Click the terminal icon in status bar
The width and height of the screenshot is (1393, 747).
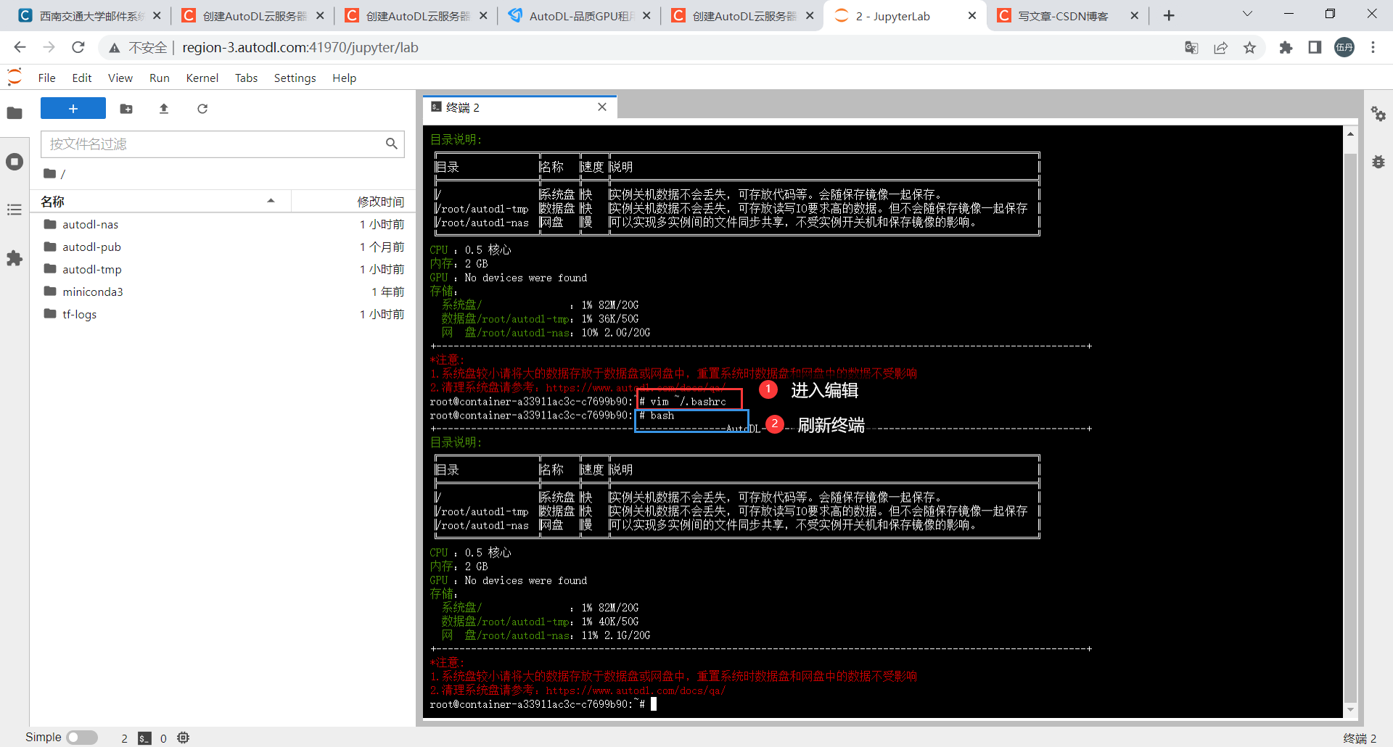click(144, 738)
